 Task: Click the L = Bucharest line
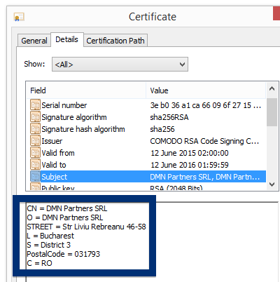pyautogui.click(x=50, y=236)
